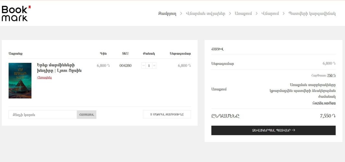The height and width of the screenshot is (162, 345).
Task: Switch to the Վճարում breadcrumb step
Action: [270, 14]
